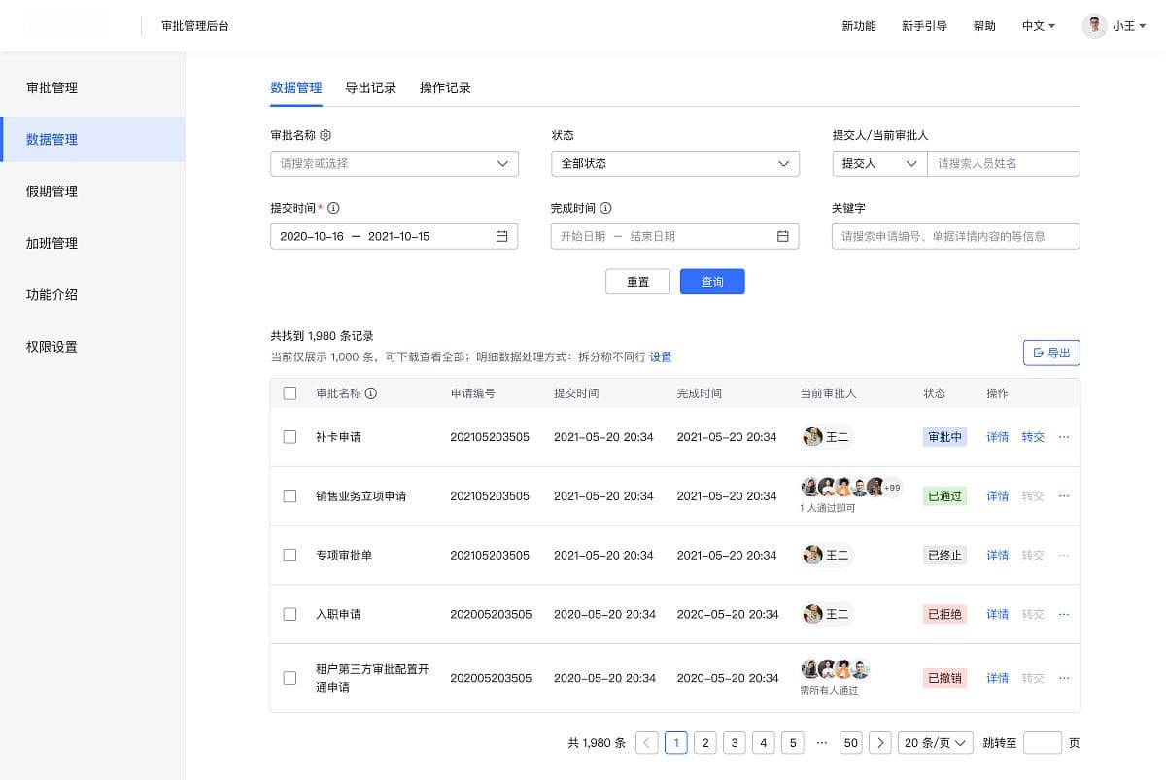Open more actions for 补卡申请 row
The image size is (1166, 780).
click(1063, 437)
